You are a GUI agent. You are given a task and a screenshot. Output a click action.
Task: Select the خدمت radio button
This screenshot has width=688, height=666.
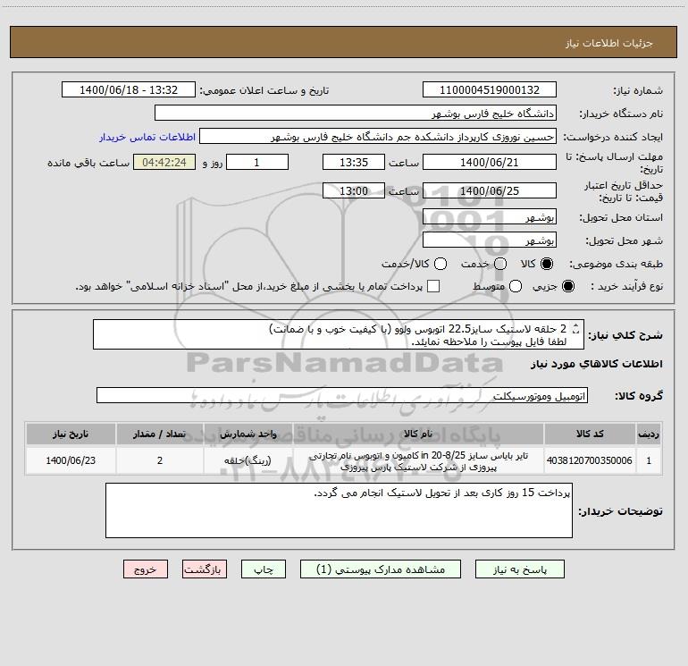pyautogui.click(x=500, y=264)
